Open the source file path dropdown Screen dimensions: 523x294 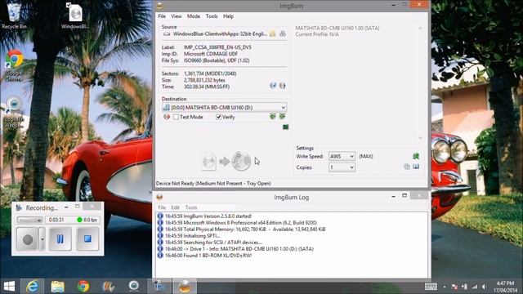click(x=220, y=33)
